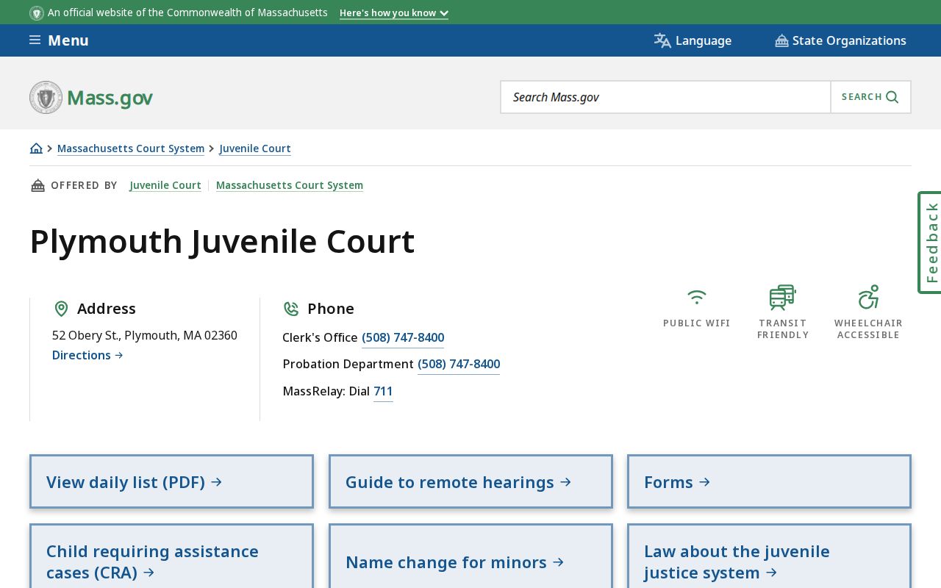The image size is (941, 588).
Task: Click the Plymouth Juvenile Court heading
Action: (222, 241)
